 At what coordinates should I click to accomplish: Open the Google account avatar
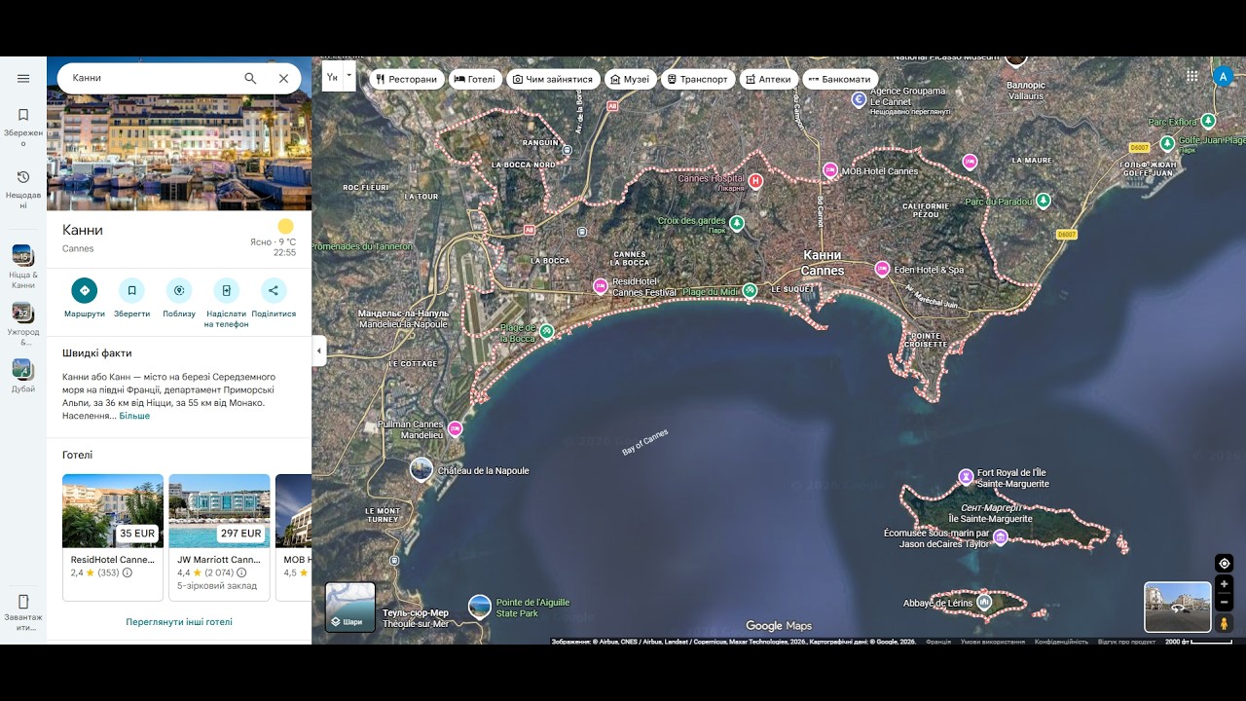point(1224,76)
